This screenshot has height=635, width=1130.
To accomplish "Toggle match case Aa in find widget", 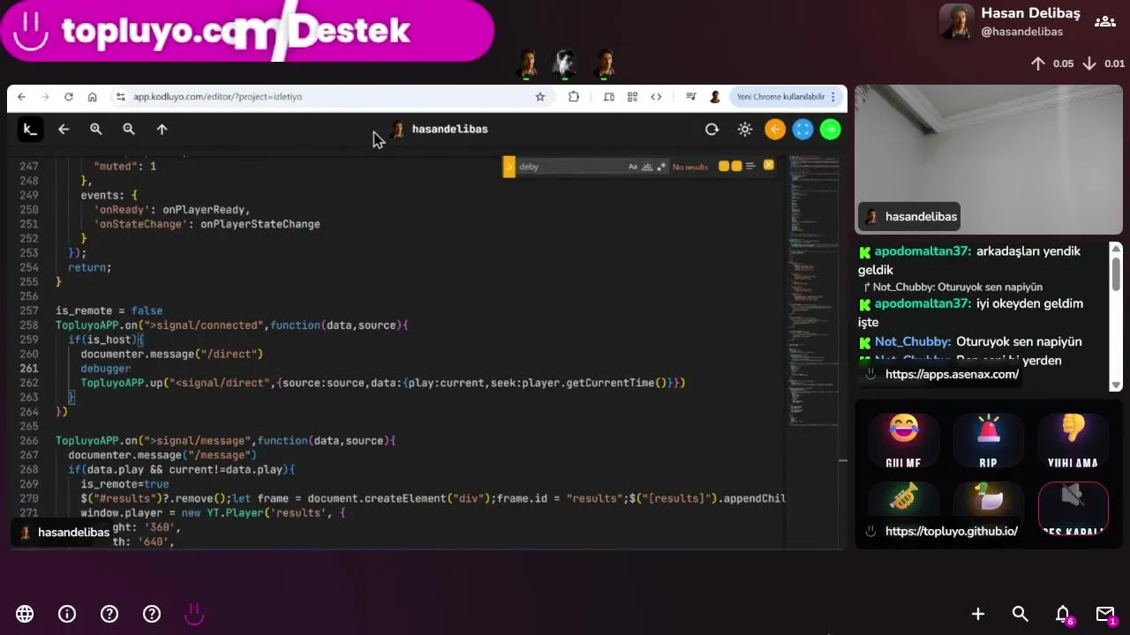I will click(633, 167).
